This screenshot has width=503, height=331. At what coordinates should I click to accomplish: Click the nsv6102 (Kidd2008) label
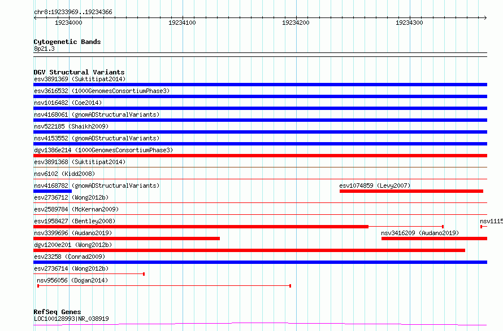[64, 174]
